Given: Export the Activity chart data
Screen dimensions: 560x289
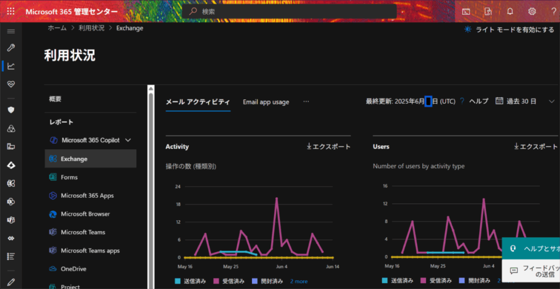Looking at the screenshot, I should coord(329,146).
